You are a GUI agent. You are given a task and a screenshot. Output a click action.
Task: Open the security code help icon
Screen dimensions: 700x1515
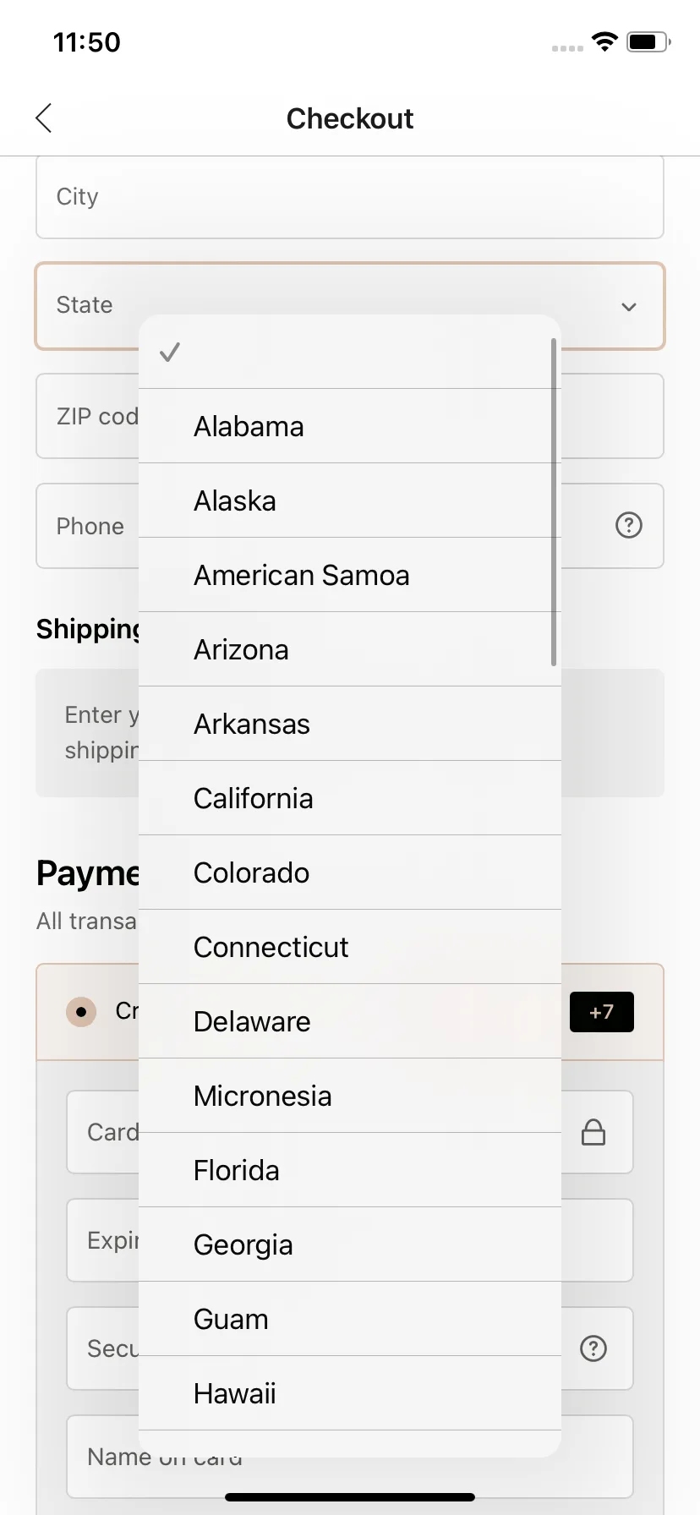click(x=593, y=1348)
